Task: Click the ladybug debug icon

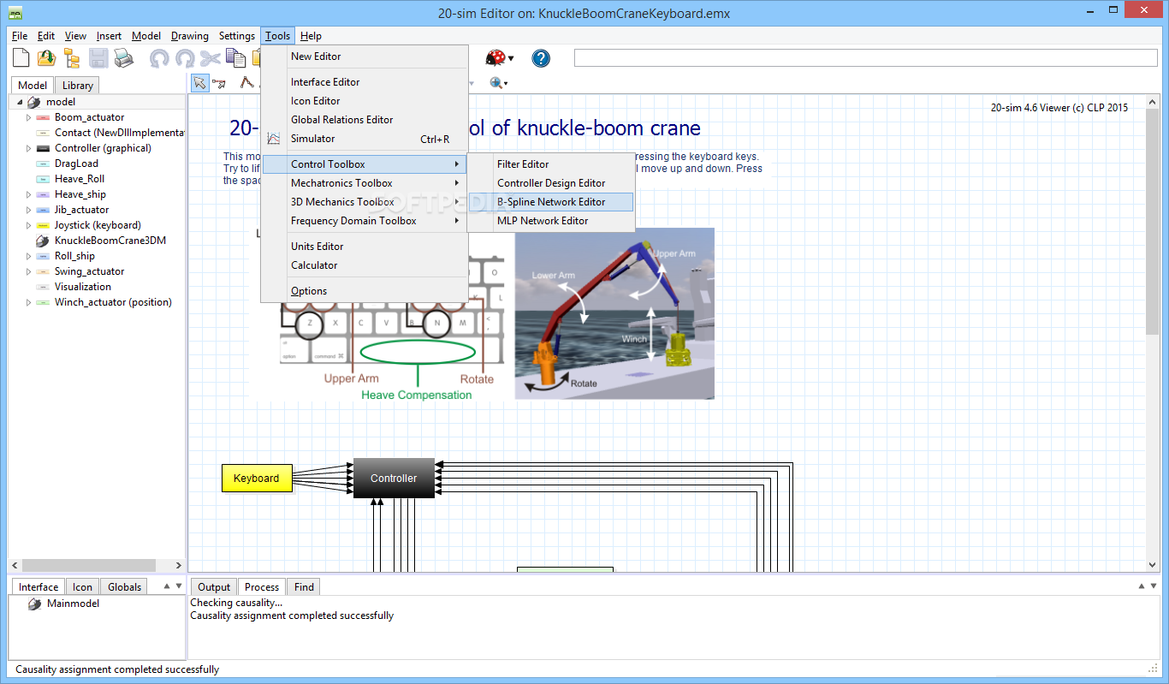Action: coord(495,58)
